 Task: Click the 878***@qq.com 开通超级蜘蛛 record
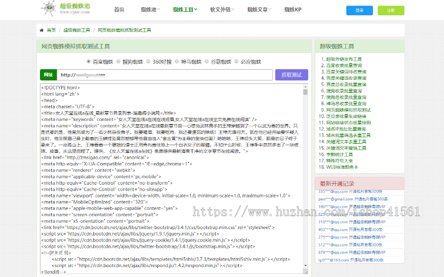(352, 252)
